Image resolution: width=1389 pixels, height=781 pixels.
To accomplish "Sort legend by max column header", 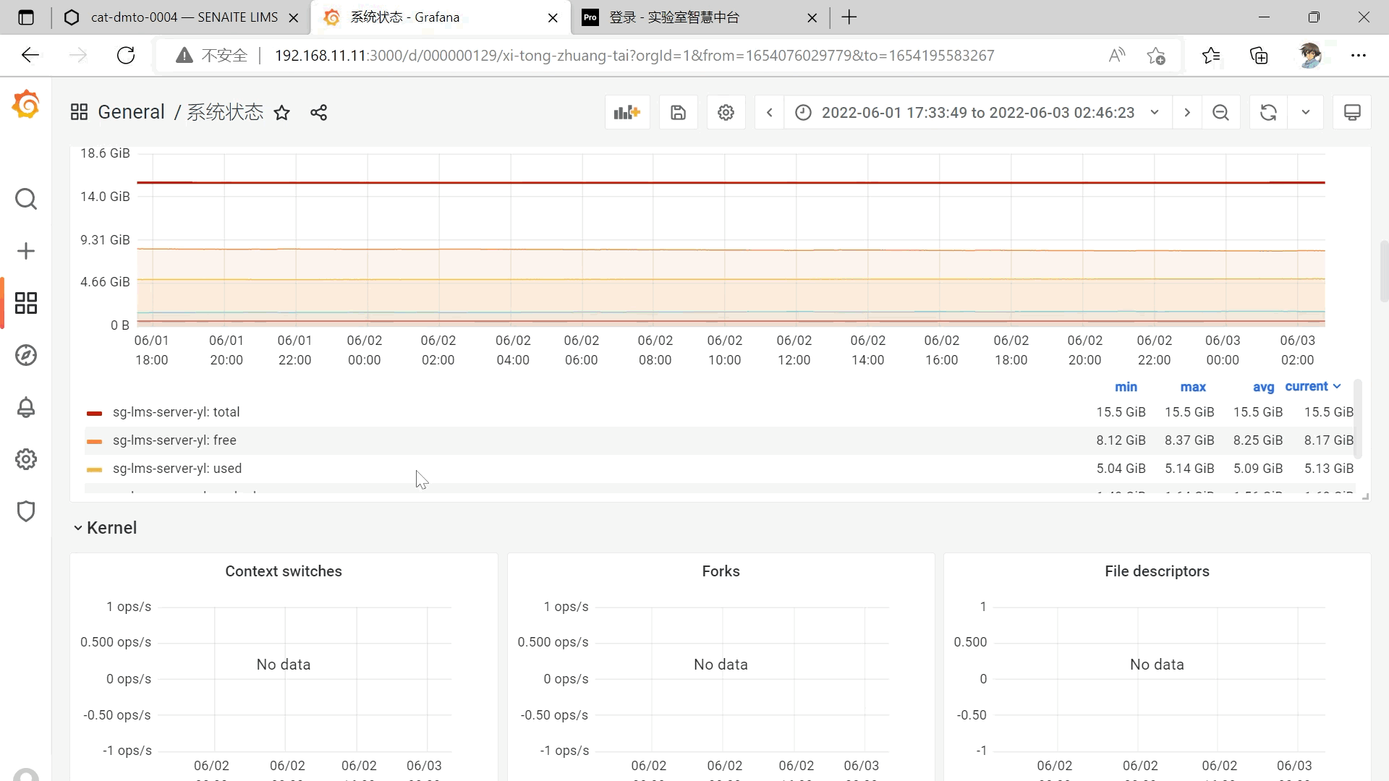I will (x=1192, y=388).
